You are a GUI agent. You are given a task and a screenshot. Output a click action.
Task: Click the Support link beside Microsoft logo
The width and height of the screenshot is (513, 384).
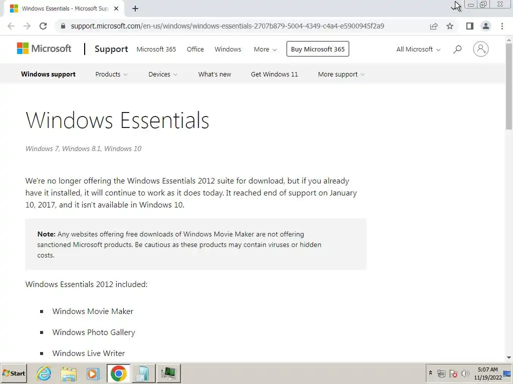click(x=111, y=49)
